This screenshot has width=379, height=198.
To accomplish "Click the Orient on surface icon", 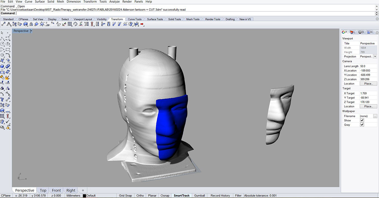I will [48, 24].
